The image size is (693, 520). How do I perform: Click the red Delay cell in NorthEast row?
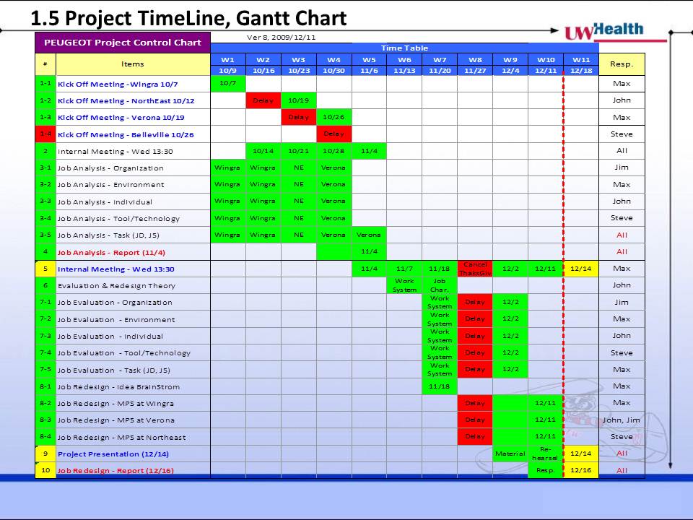[263, 101]
